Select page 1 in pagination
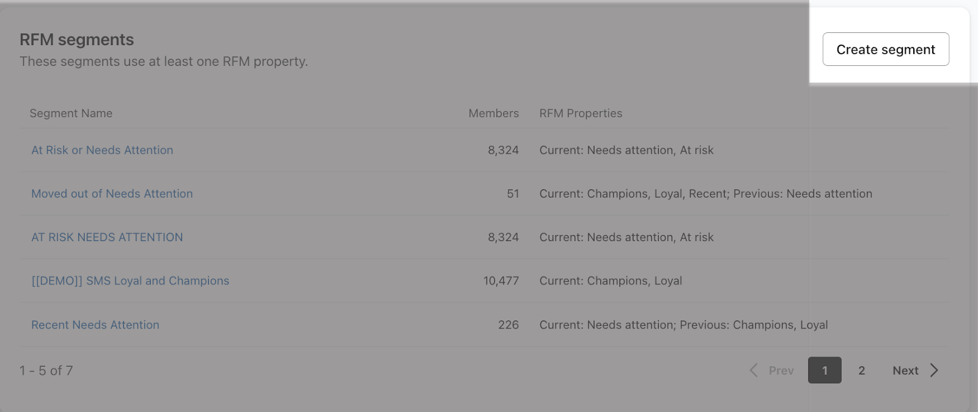978x412 pixels. (x=825, y=370)
